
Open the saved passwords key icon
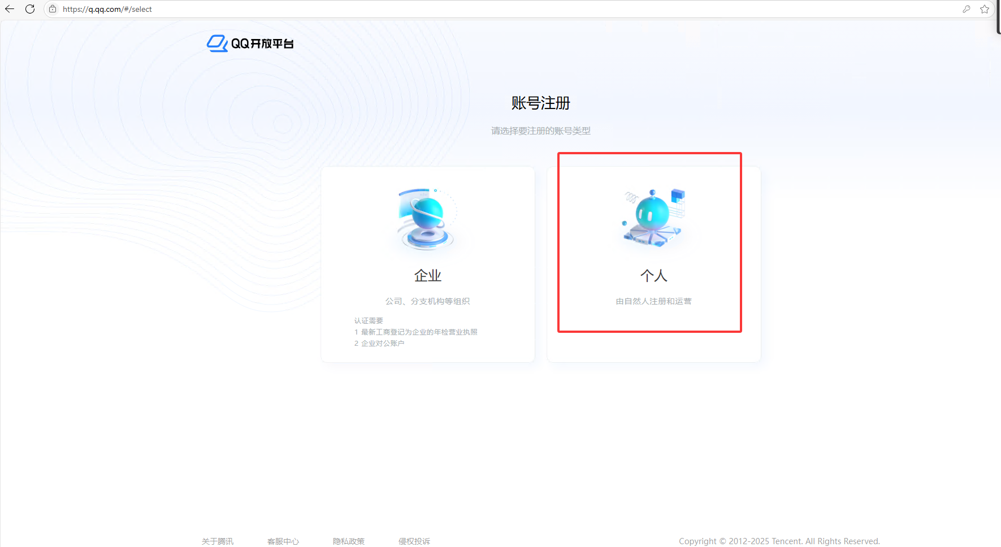pos(967,9)
